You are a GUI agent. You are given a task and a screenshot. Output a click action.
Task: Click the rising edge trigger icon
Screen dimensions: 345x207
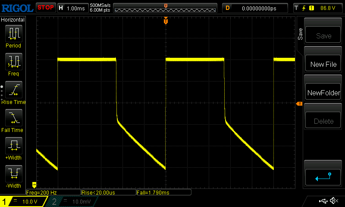tap(304, 8)
